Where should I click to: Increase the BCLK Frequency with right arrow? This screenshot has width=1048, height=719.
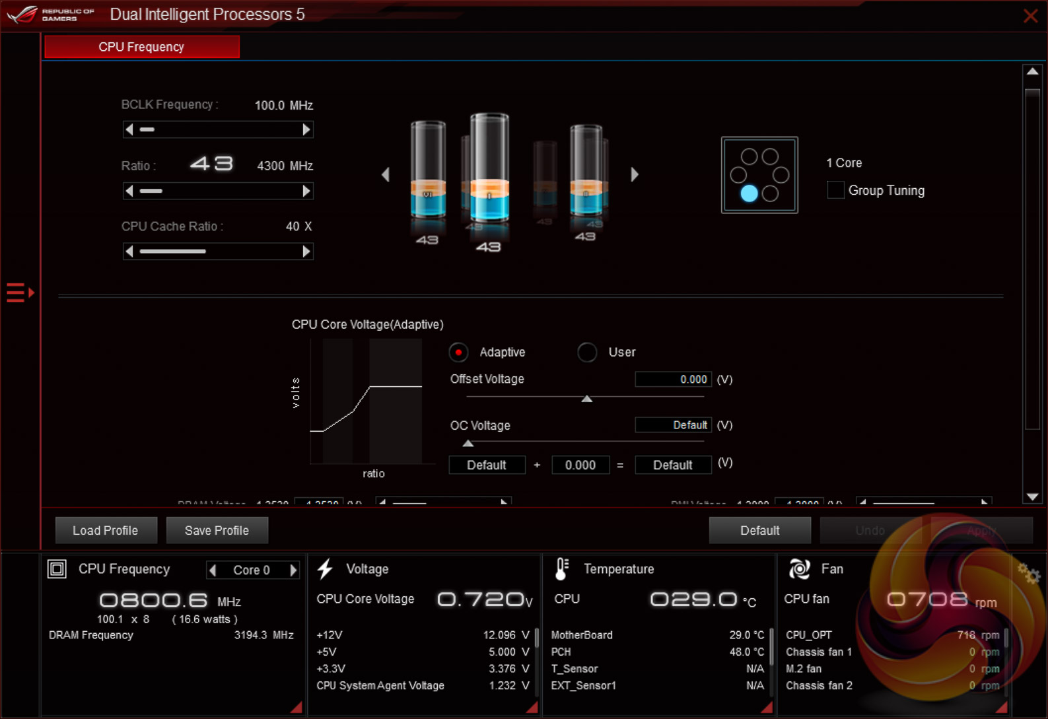click(x=306, y=129)
